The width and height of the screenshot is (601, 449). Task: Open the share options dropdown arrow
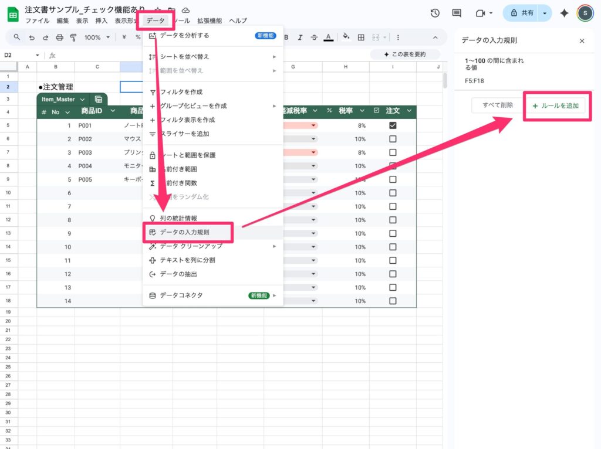(546, 13)
